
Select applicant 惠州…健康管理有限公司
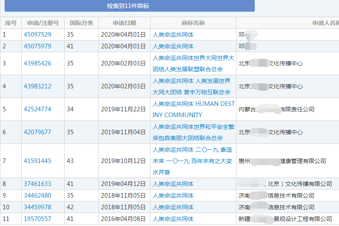pos(282,161)
